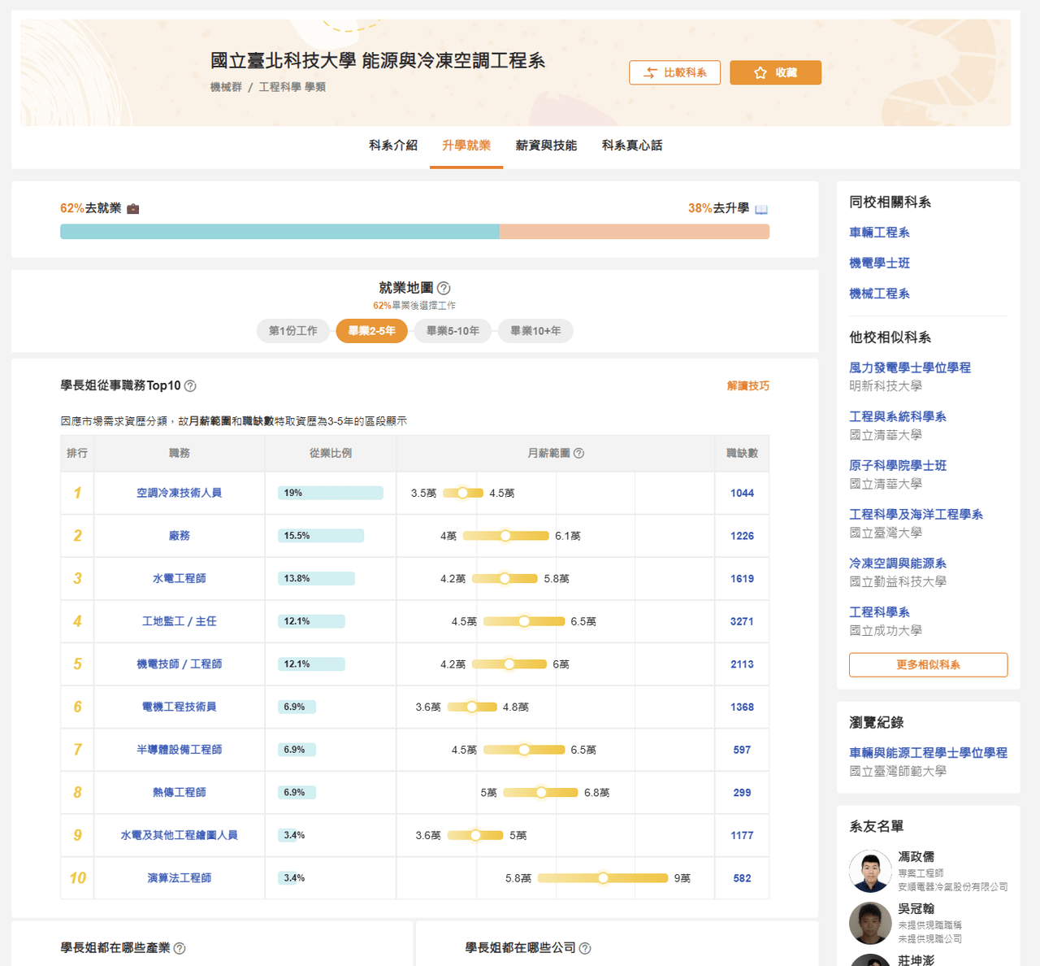
Task: Open alumni name 莊坤澎
Action: point(916,960)
